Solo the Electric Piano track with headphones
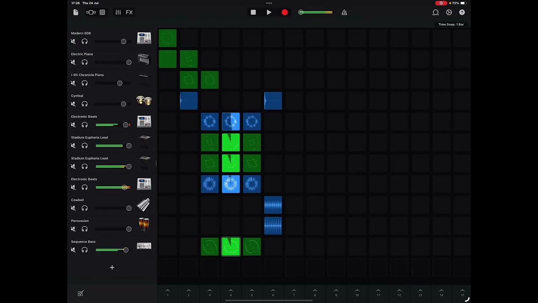Image resolution: width=538 pixels, height=303 pixels. (84, 62)
